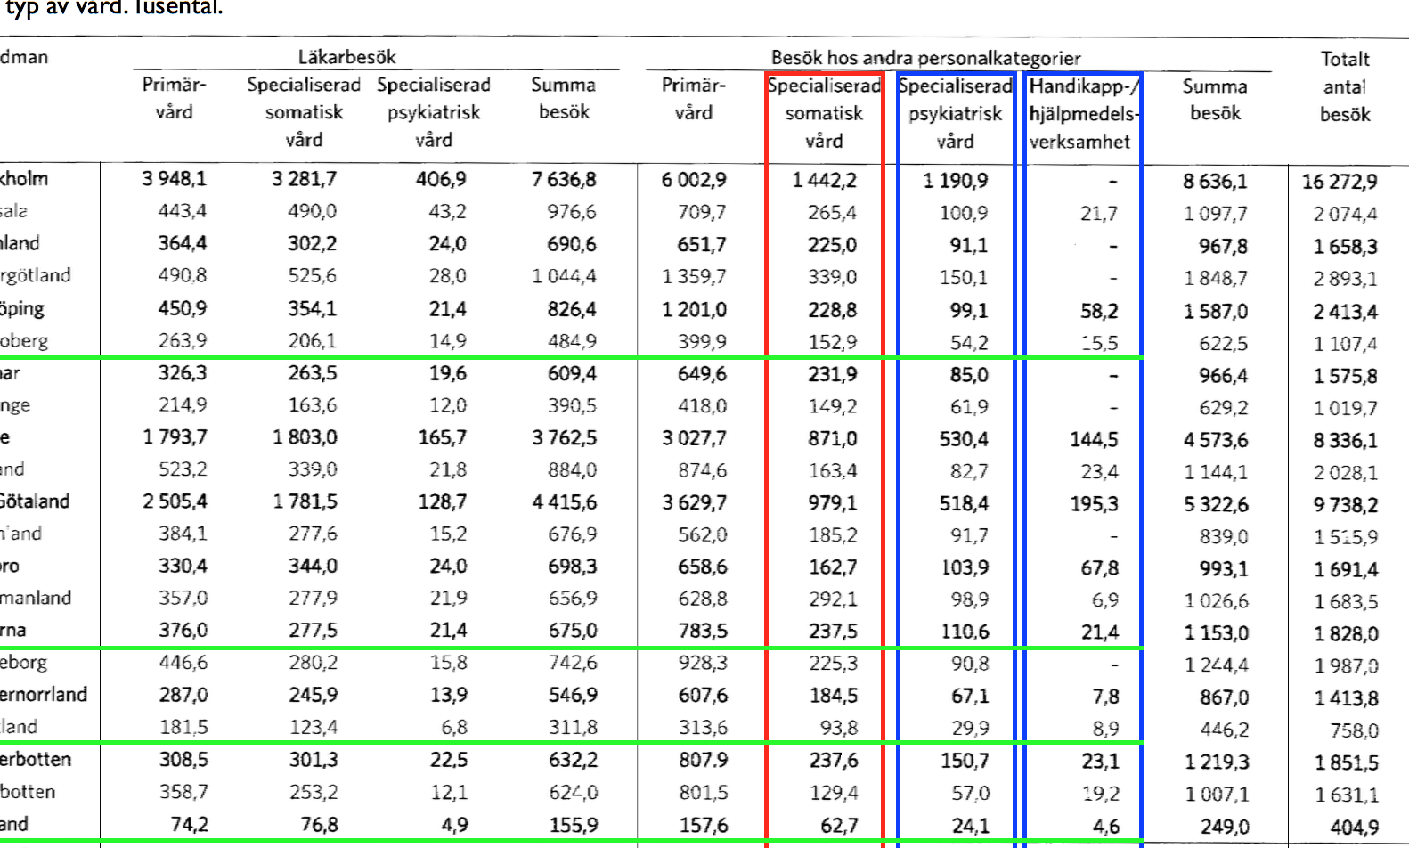
Task: Click the 'Läkarbesök' column group header
Action: (346, 58)
